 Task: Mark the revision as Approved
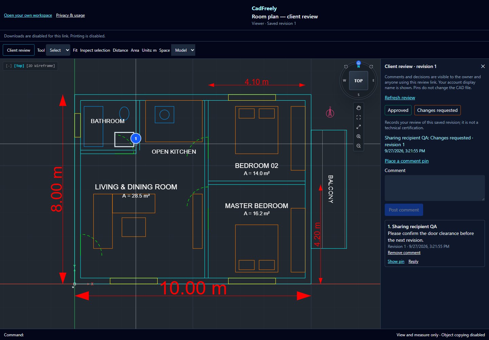click(x=398, y=110)
